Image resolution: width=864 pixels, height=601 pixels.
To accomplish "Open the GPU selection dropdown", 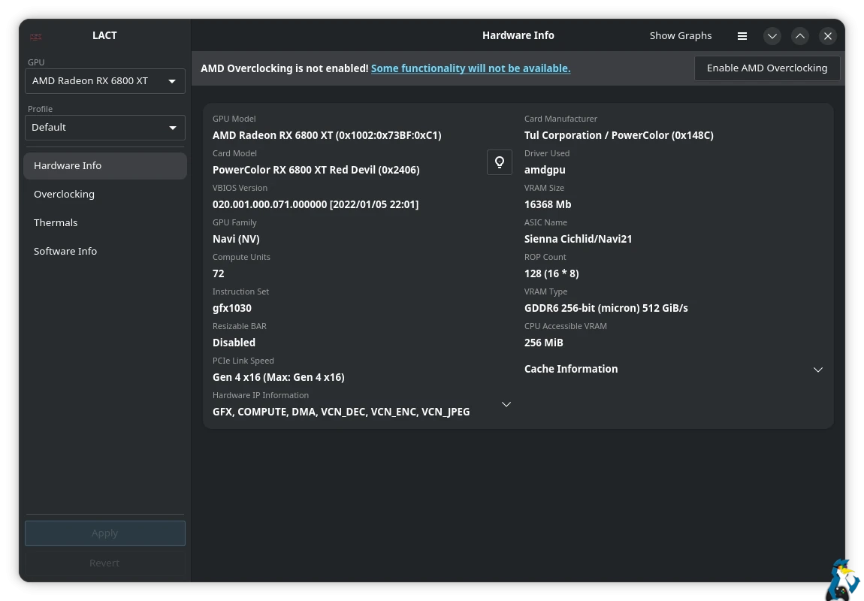I will [105, 81].
